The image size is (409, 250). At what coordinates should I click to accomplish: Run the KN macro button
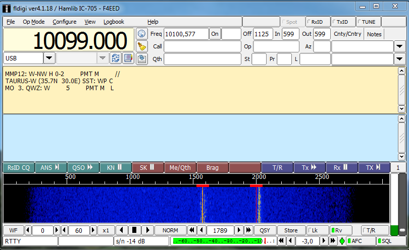pyautogui.click(x=115, y=168)
